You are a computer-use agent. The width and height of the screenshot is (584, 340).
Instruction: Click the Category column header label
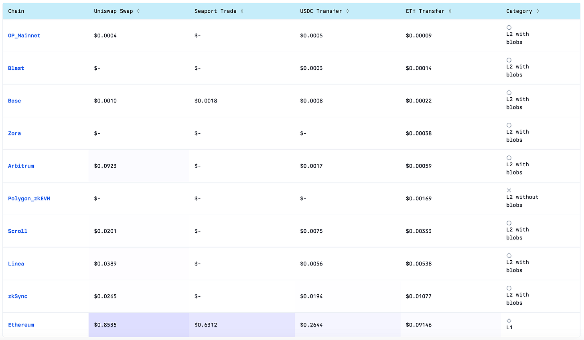[519, 11]
